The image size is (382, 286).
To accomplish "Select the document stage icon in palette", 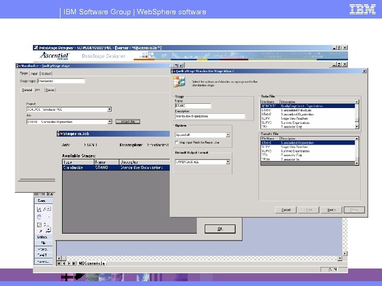I will pos(39,225).
